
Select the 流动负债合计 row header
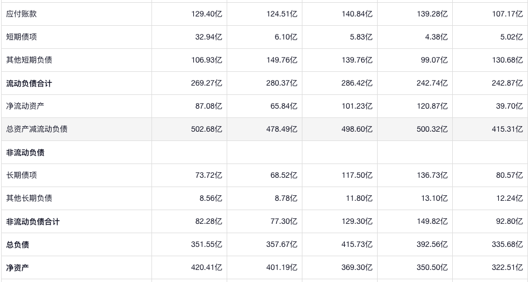pyautogui.click(x=29, y=83)
